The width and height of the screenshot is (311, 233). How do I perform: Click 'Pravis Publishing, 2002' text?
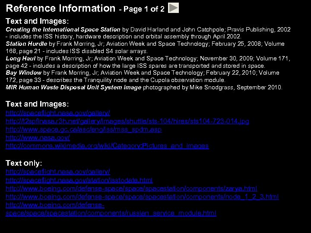click(x=259, y=29)
